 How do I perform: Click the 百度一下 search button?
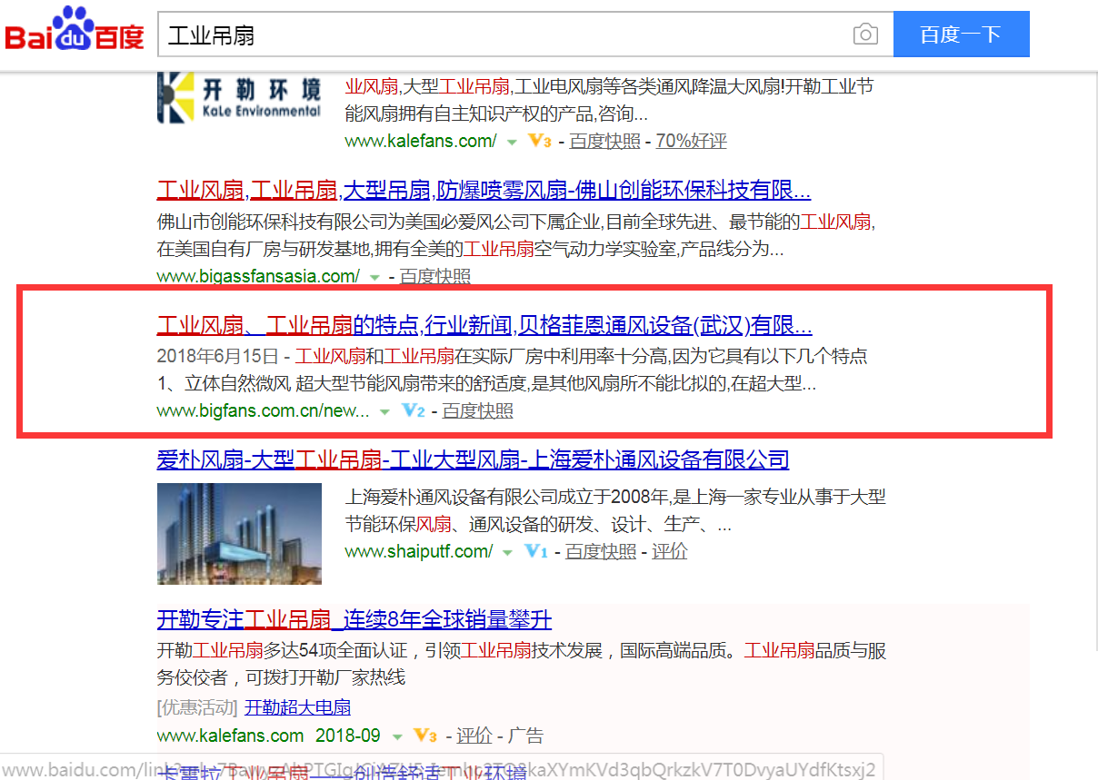(961, 35)
